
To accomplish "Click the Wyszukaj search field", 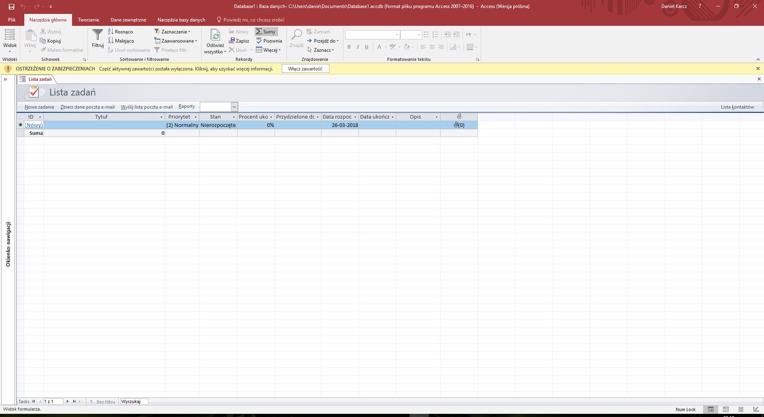I will (134, 401).
